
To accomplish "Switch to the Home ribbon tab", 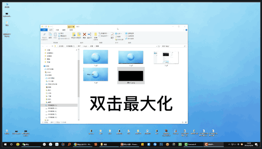I will (51, 30).
